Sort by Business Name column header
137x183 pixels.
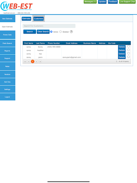90,43
